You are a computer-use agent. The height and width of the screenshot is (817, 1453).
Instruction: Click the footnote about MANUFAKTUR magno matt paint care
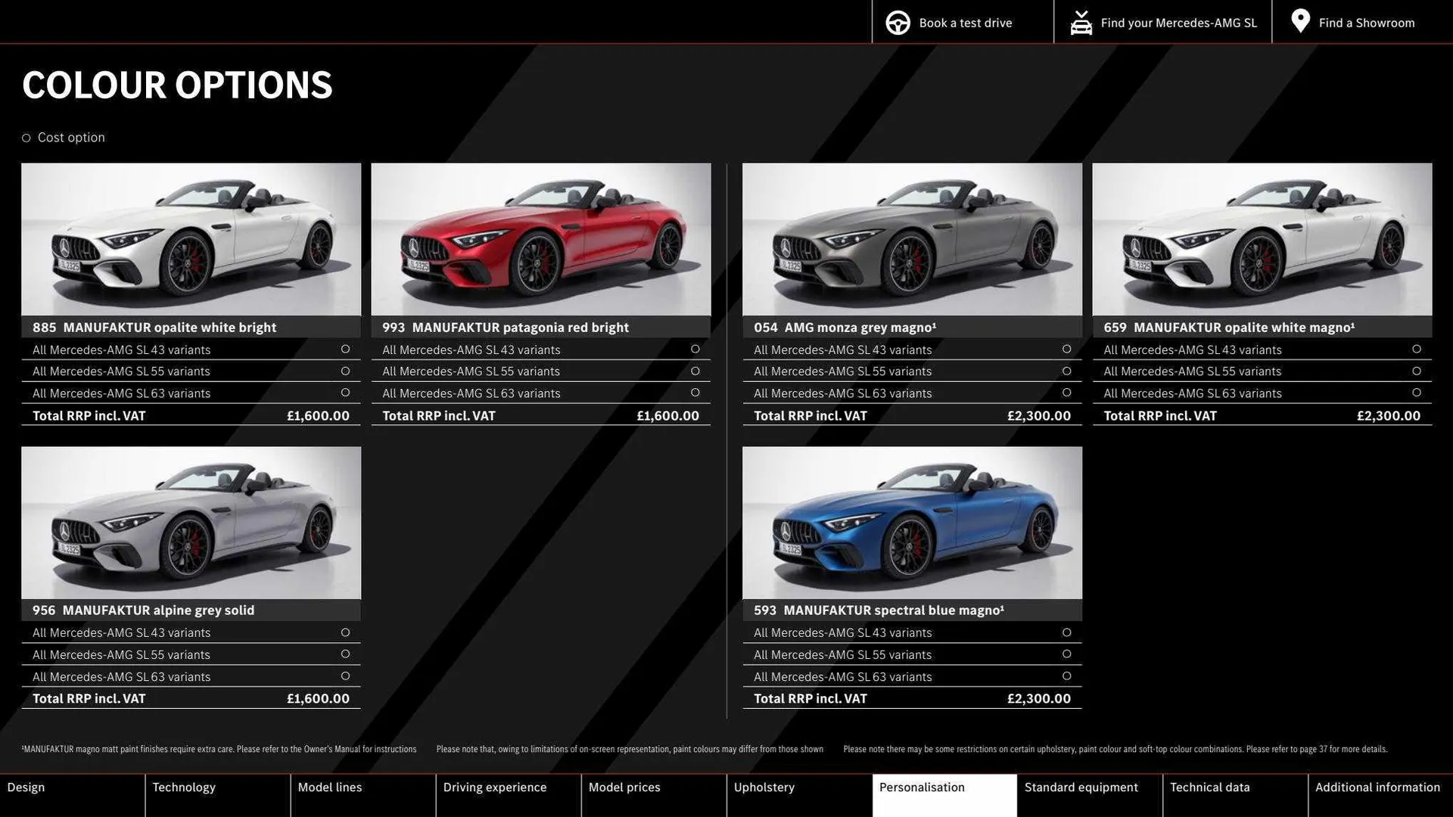219,749
